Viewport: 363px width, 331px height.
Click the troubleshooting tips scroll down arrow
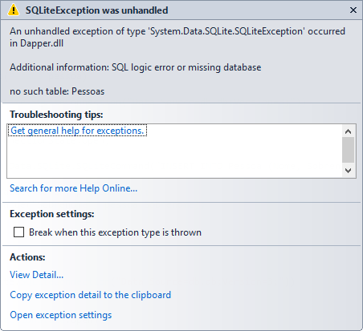click(348, 170)
